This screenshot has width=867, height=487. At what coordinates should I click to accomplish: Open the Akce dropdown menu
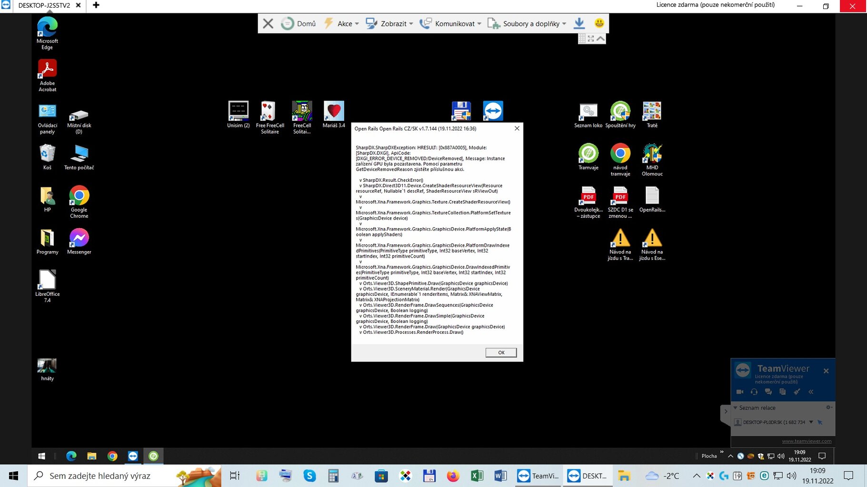click(x=341, y=23)
